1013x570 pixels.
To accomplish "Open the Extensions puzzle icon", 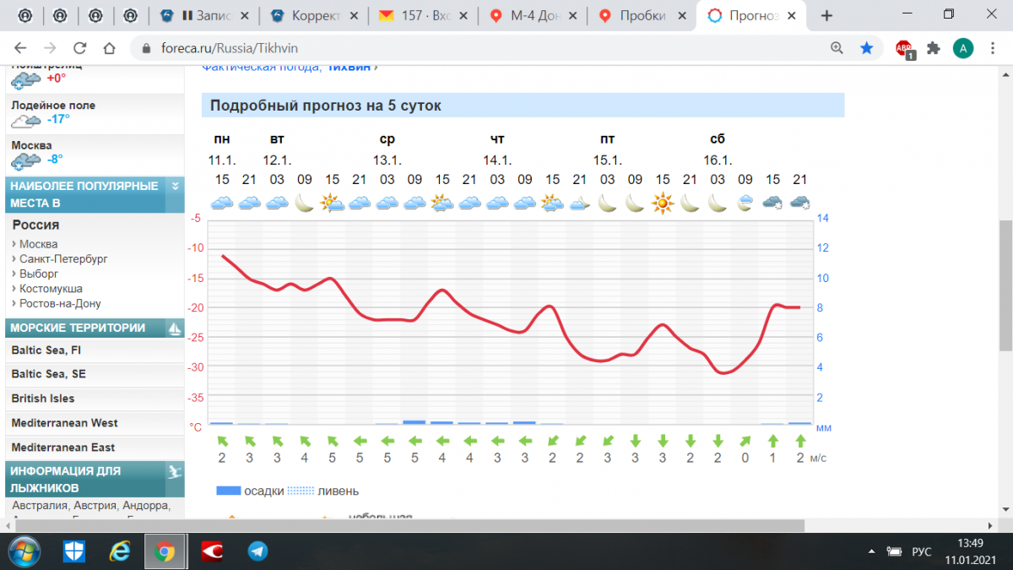I will pyautogui.click(x=933, y=48).
